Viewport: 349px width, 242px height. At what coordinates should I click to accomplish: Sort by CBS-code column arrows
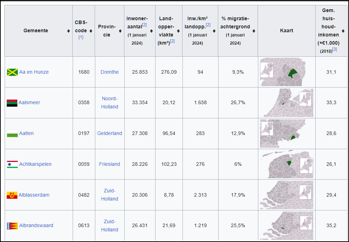pyautogui.click(x=91, y=31)
